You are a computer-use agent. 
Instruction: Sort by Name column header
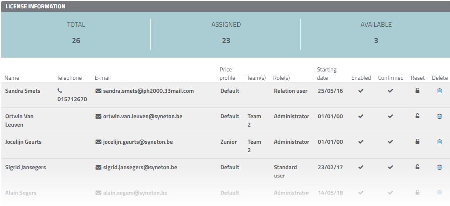pyautogui.click(x=12, y=78)
